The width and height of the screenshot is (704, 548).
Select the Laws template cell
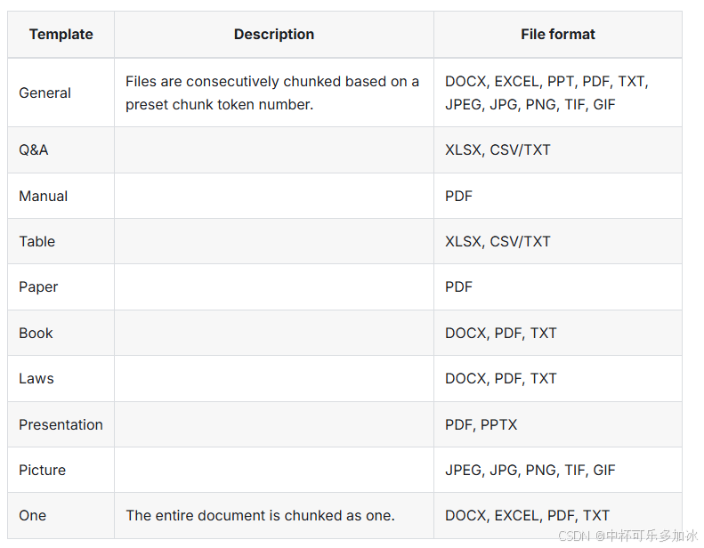[x=36, y=378]
